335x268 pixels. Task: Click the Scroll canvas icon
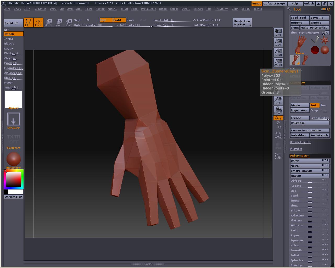278,32
